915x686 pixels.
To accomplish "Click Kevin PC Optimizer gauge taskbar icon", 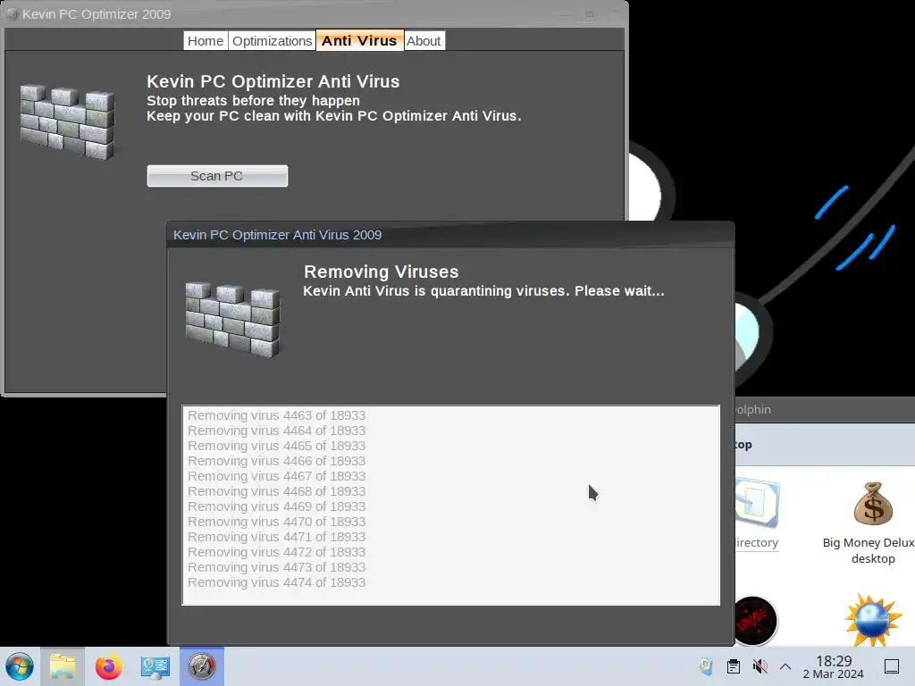I will coord(201,666).
